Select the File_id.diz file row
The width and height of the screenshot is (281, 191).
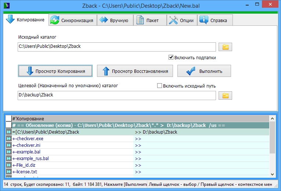(x=137, y=165)
